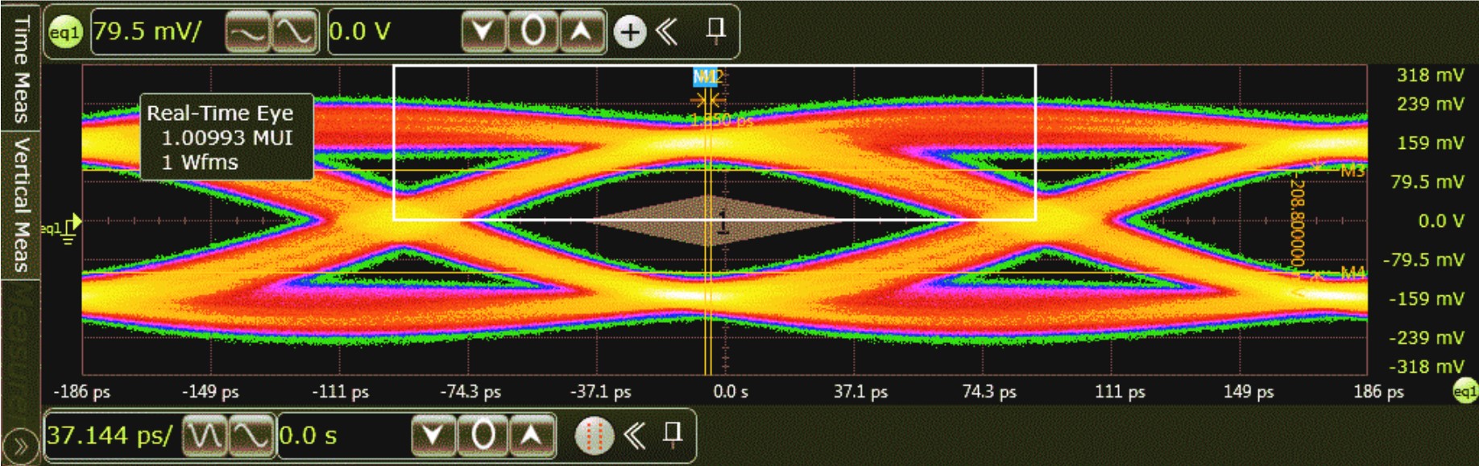Screen dimensions: 1479x466
Task: Click the plus icon in vertical toolbar
Action: coord(630,33)
